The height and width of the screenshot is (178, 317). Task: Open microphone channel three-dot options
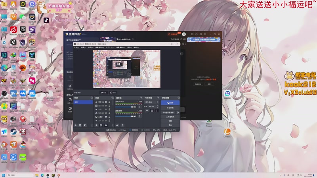[140, 107]
